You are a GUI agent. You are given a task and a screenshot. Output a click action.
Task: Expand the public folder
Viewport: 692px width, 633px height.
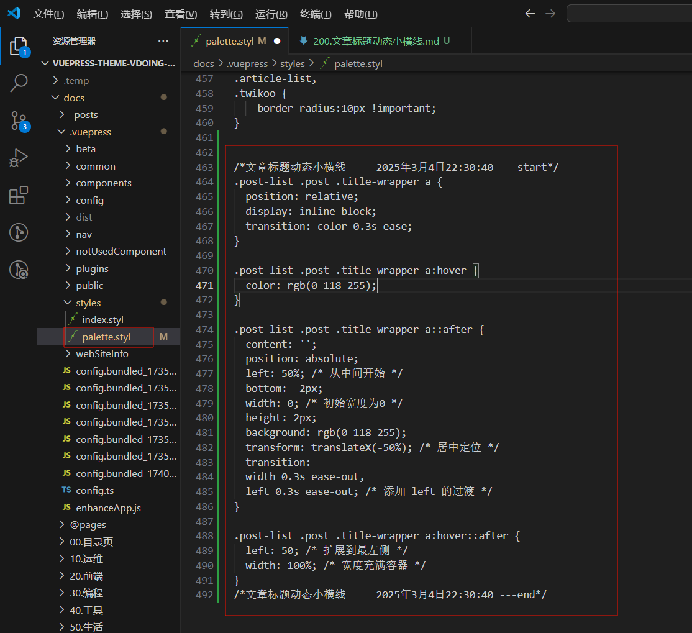[x=109, y=286]
